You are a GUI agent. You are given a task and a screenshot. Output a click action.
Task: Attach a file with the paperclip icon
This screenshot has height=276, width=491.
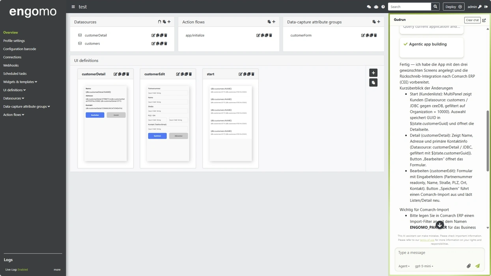click(469, 266)
